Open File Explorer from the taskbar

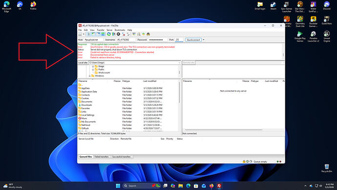(x=181, y=186)
